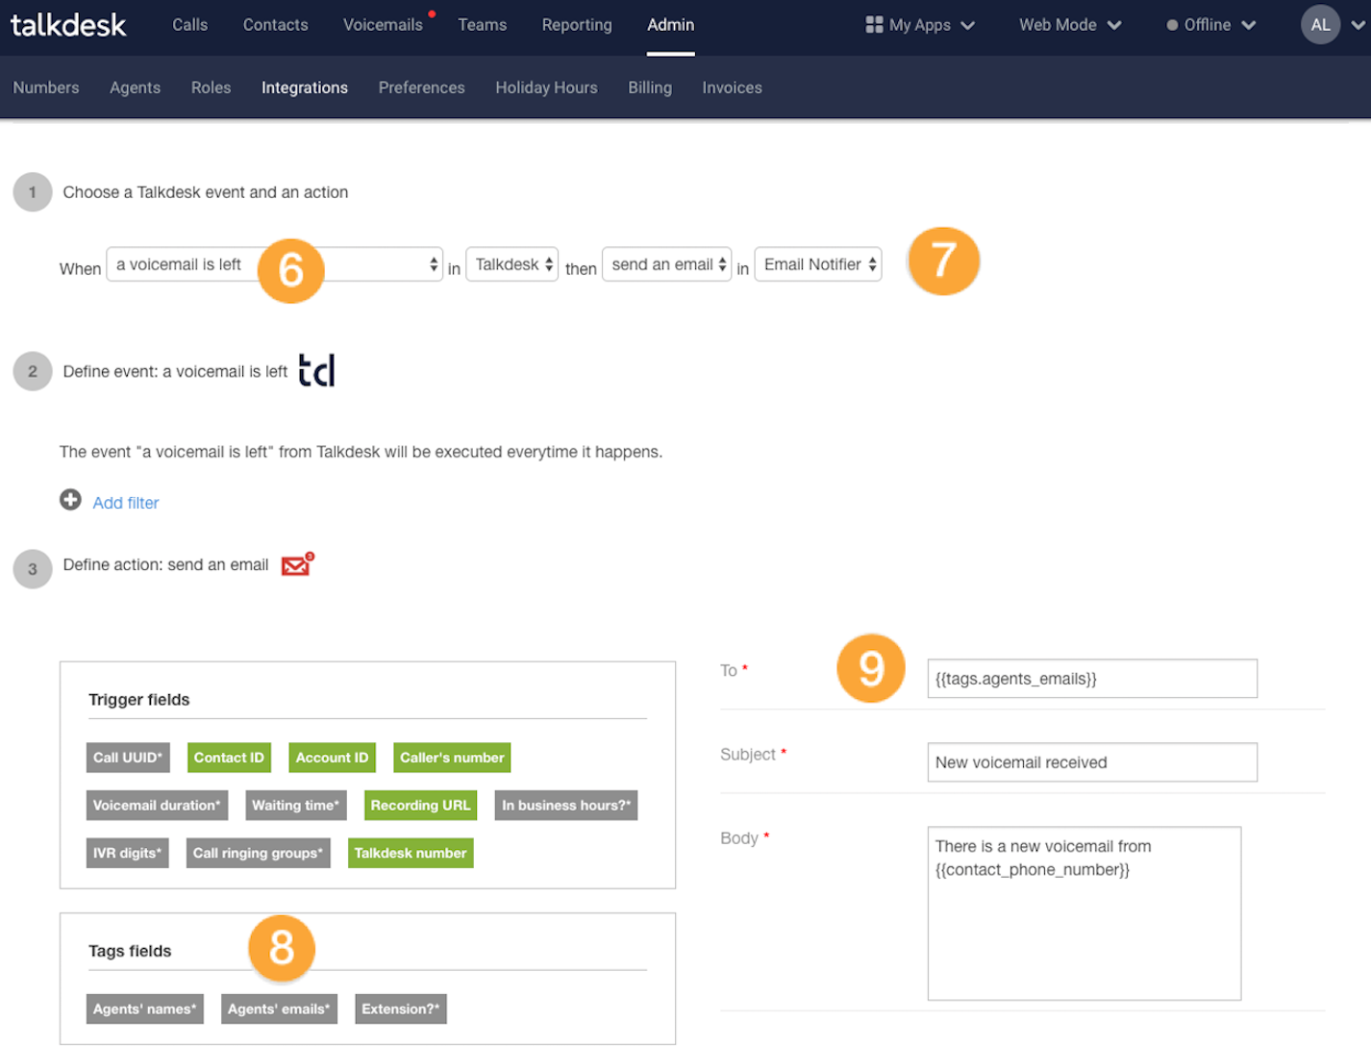Screen dimensions: 1371x1047
Task: Expand the My Apps menu chevron
Action: pyautogui.click(x=967, y=26)
